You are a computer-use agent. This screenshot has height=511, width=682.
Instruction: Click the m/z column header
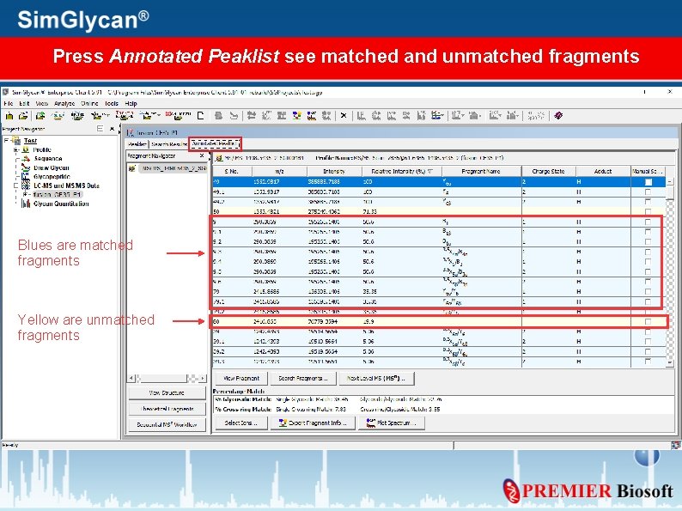tap(279, 172)
